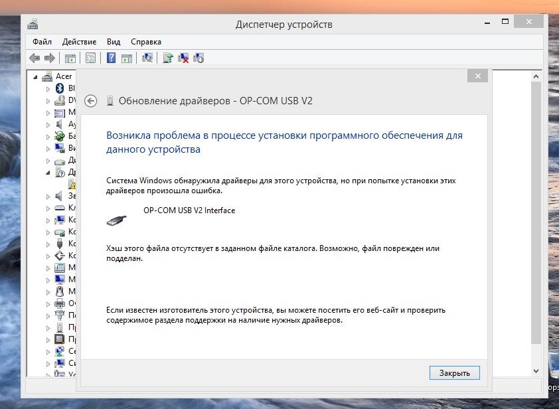
Task: Click the Acer computer icon at tree root
Action: pos(47,76)
